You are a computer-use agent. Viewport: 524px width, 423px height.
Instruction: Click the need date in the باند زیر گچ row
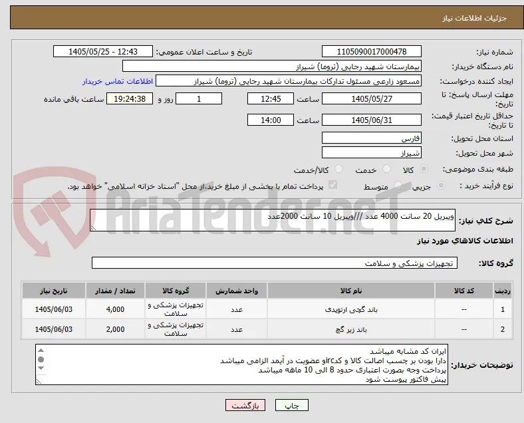click(54, 329)
